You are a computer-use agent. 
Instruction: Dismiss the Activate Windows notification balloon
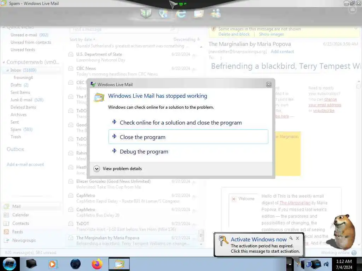298,238
